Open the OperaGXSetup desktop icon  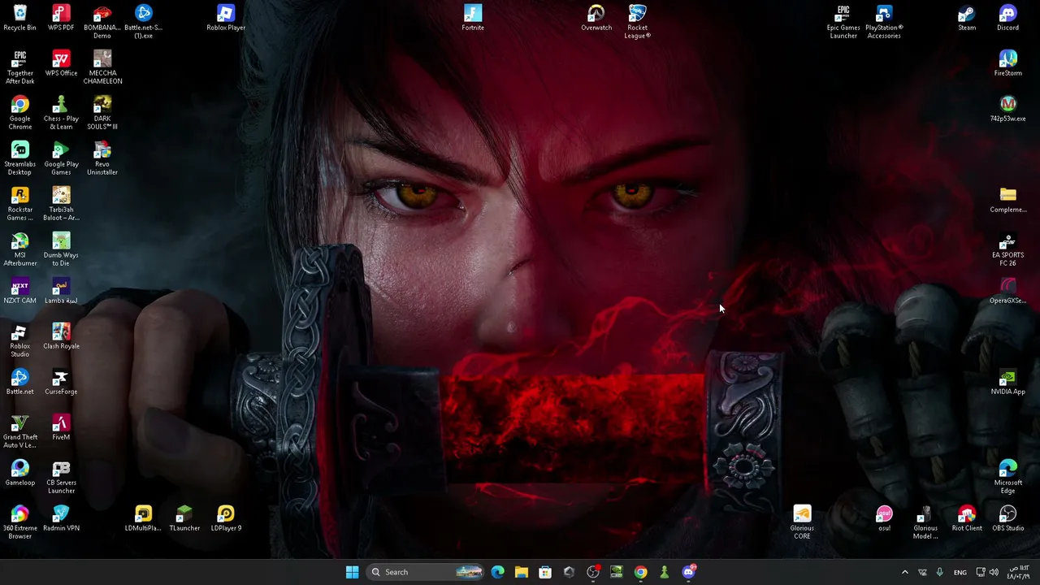coord(1007,291)
